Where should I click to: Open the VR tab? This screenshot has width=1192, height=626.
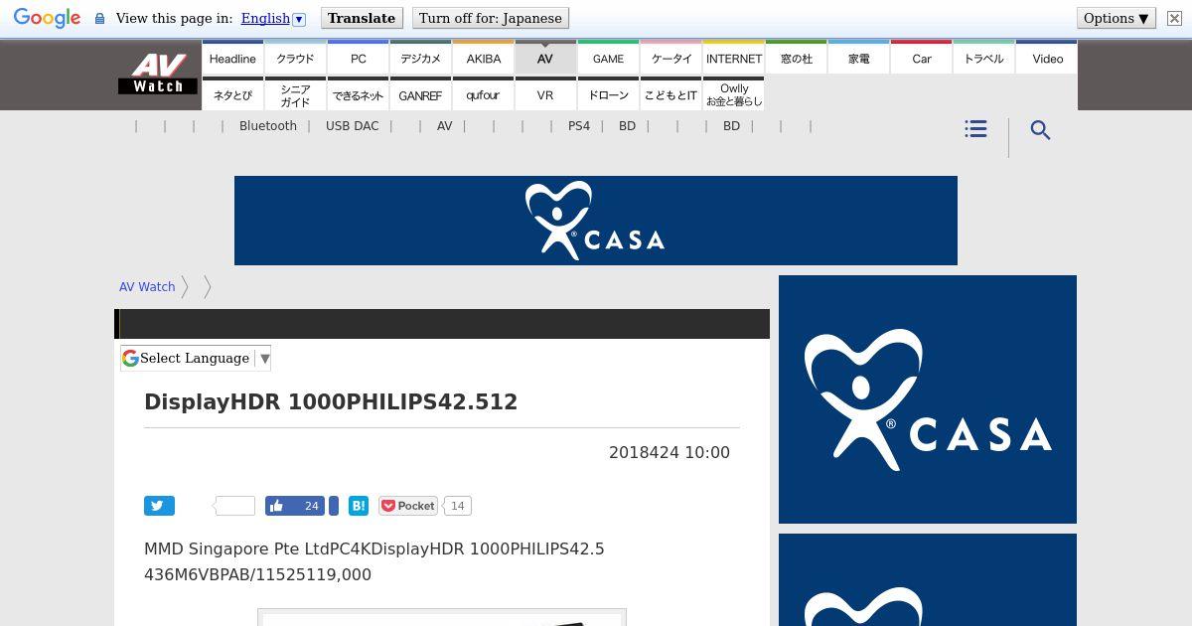(545, 94)
